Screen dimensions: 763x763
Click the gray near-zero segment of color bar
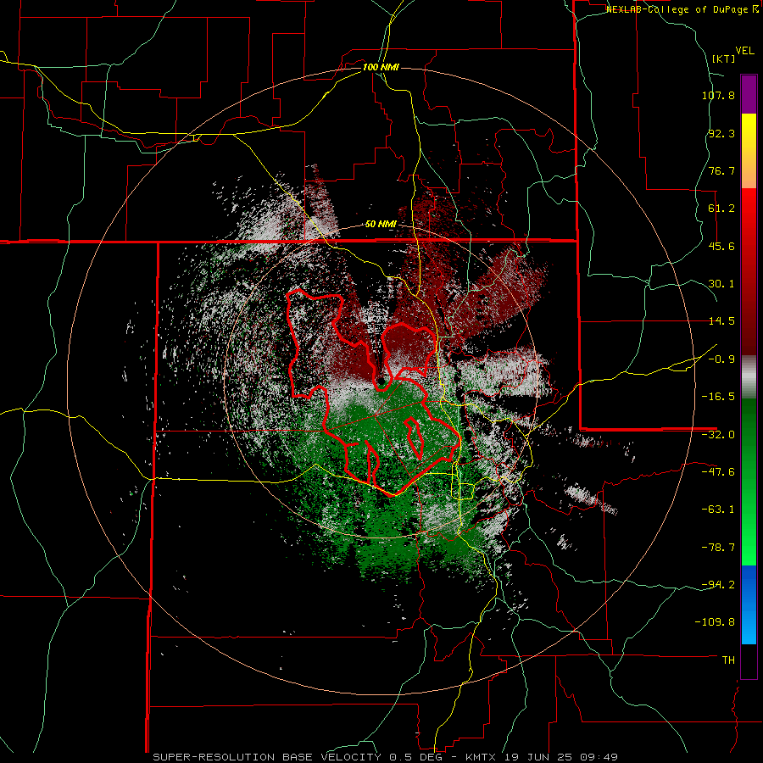pyautogui.click(x=749, y=376)
